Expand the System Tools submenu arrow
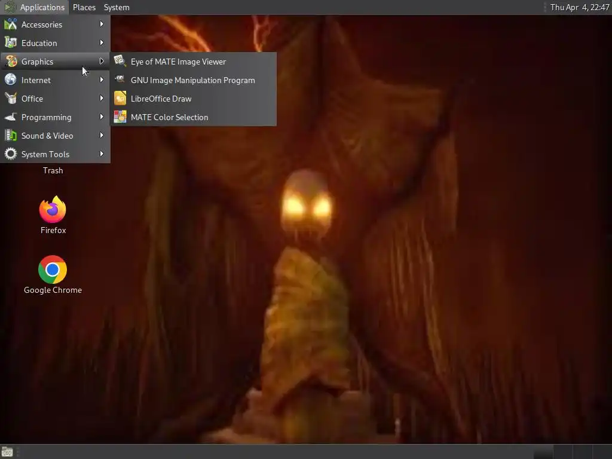The image size is (612, 459). tap(102, 154)
